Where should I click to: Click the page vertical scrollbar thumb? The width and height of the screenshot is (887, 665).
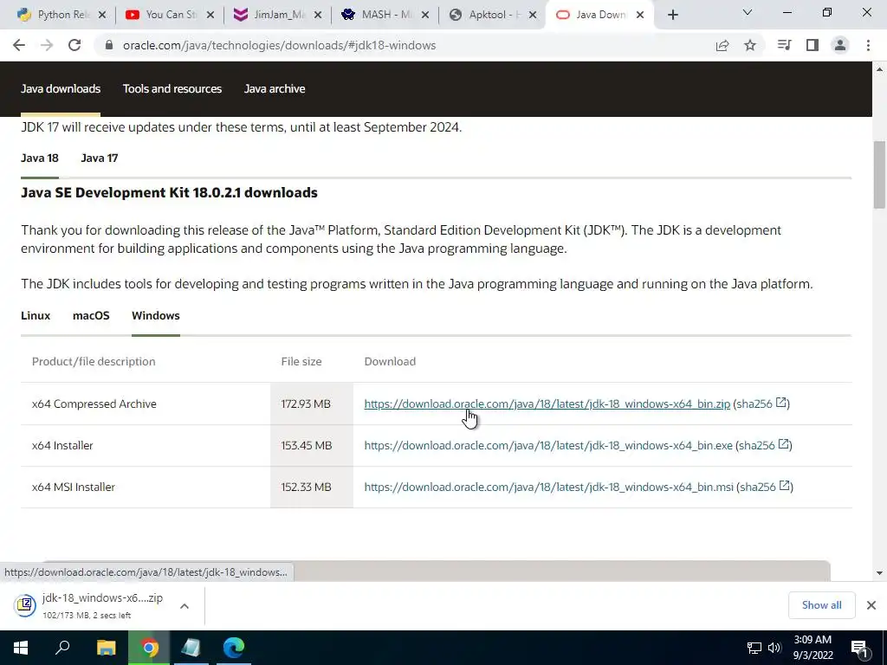[879, 175]
